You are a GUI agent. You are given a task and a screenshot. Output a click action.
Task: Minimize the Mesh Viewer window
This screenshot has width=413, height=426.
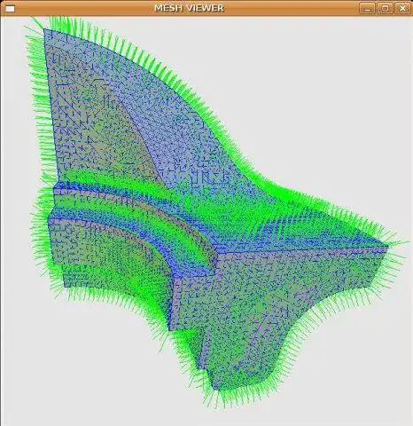(x=367, y=8)
